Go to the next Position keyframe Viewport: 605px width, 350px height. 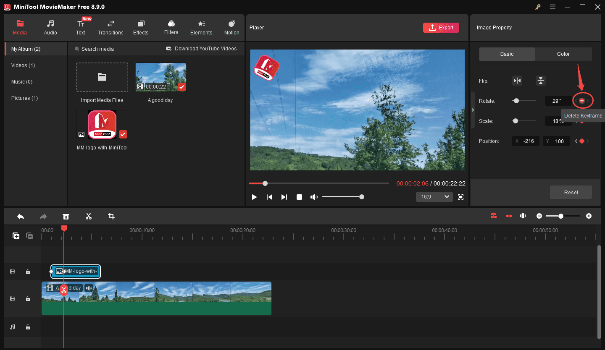[588, 141]
